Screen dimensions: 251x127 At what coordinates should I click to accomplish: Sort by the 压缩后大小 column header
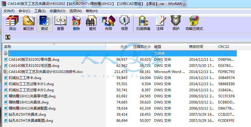coord(141,47)
